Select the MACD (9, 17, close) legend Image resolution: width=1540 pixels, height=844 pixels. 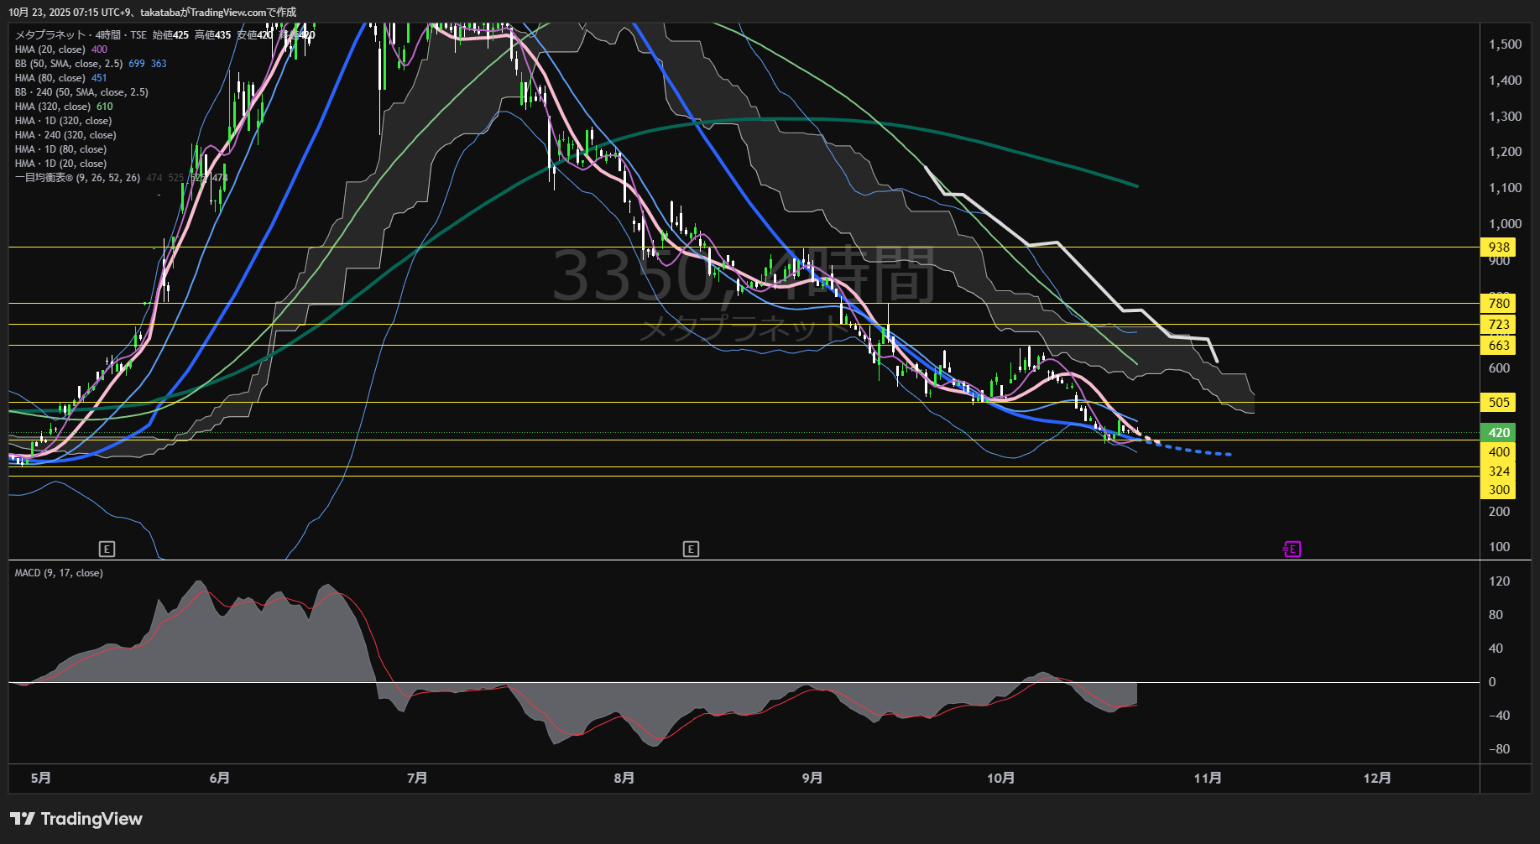point(59,573)
